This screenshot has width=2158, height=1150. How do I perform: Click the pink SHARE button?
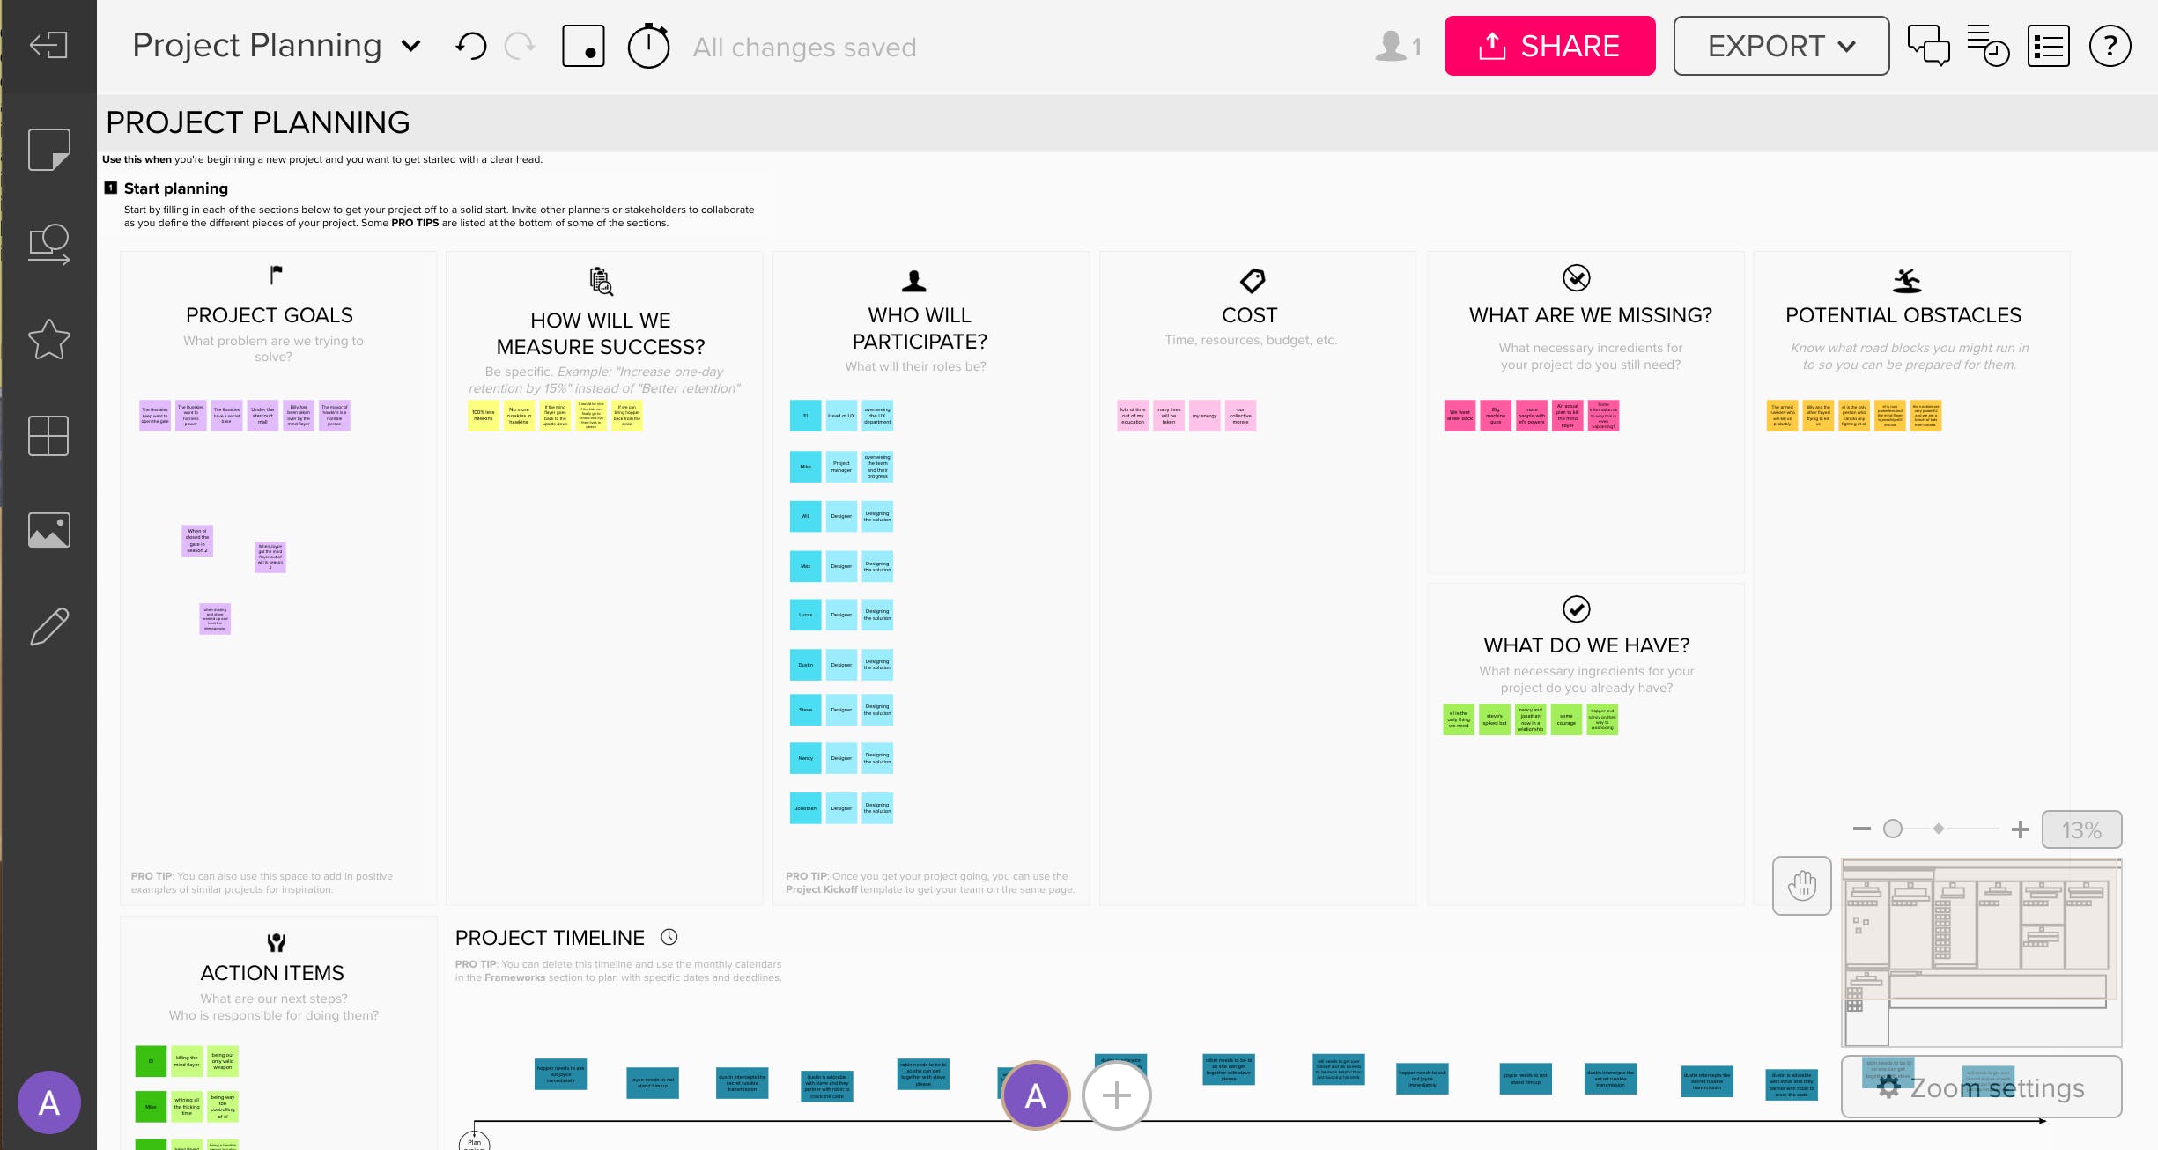[x=1550, y=45]
